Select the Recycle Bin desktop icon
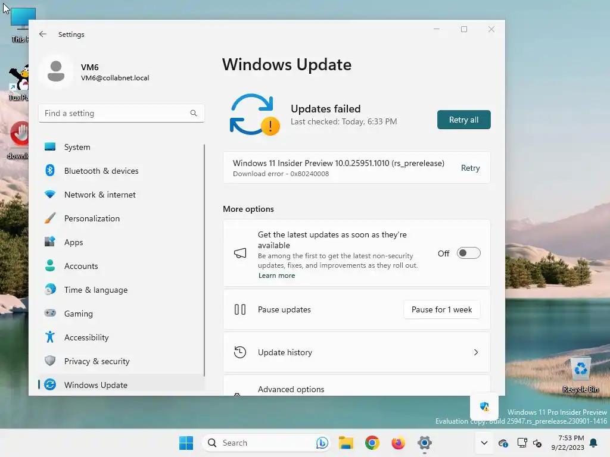 tap(580, 375)
